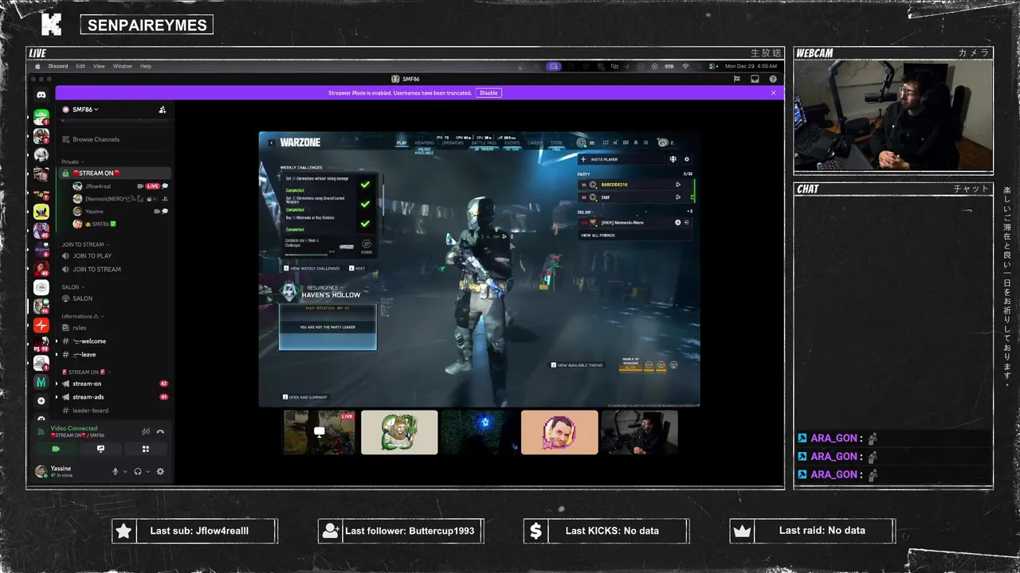Viewport: 1020px width, 573px height.
Task: Click the Apple menu icon
Action: tap(37, 66)
